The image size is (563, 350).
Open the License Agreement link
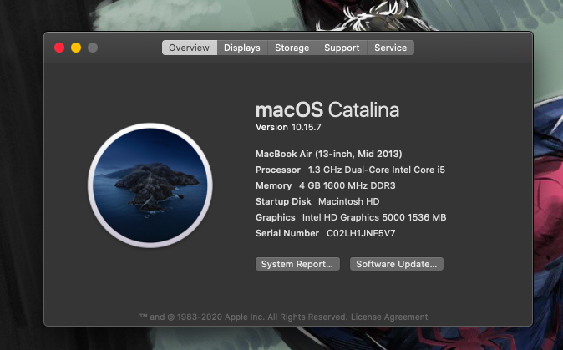(389, 317)
